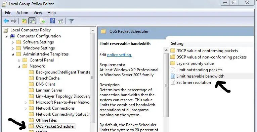Image resolution: width=257 pixels, height=132 pixels.
Task: Open the blue Help question mark icon
Action: click(52, 21)
